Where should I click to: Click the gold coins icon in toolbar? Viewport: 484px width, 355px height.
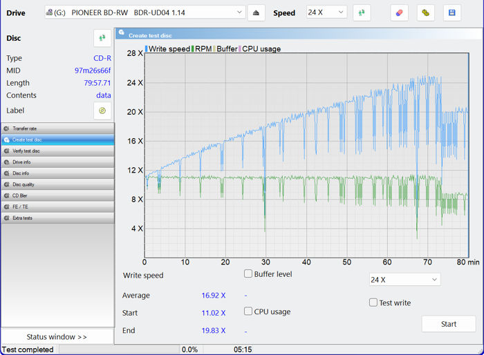[426, 12]
